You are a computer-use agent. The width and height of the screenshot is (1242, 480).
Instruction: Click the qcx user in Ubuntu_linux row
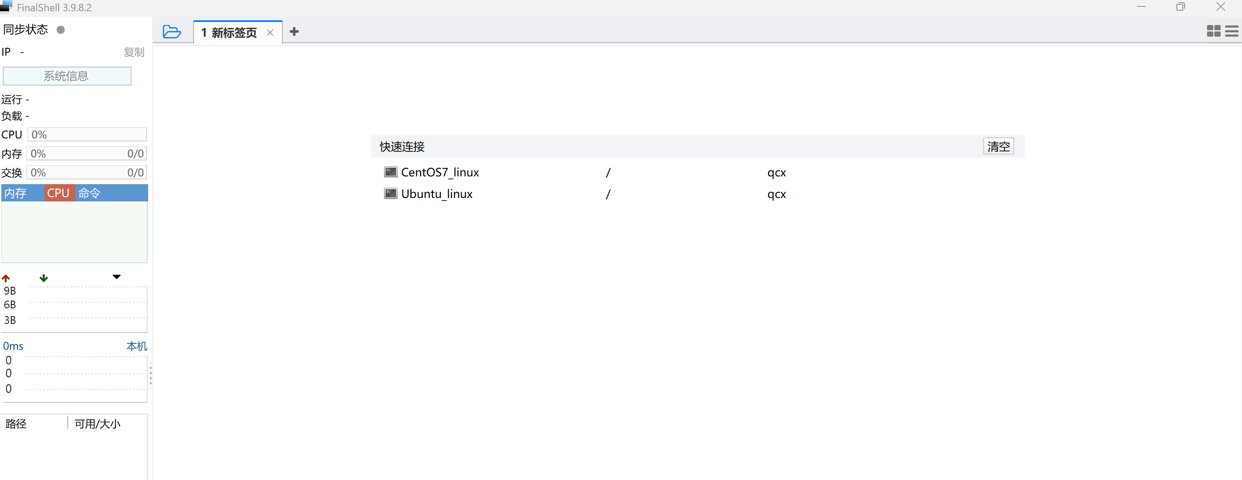click(776, 195)
